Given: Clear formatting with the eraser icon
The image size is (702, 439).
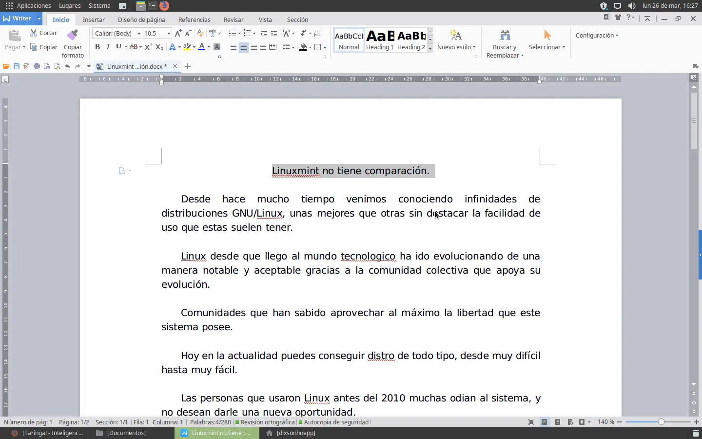Looking at the screenshot, I should coord(200,33).
